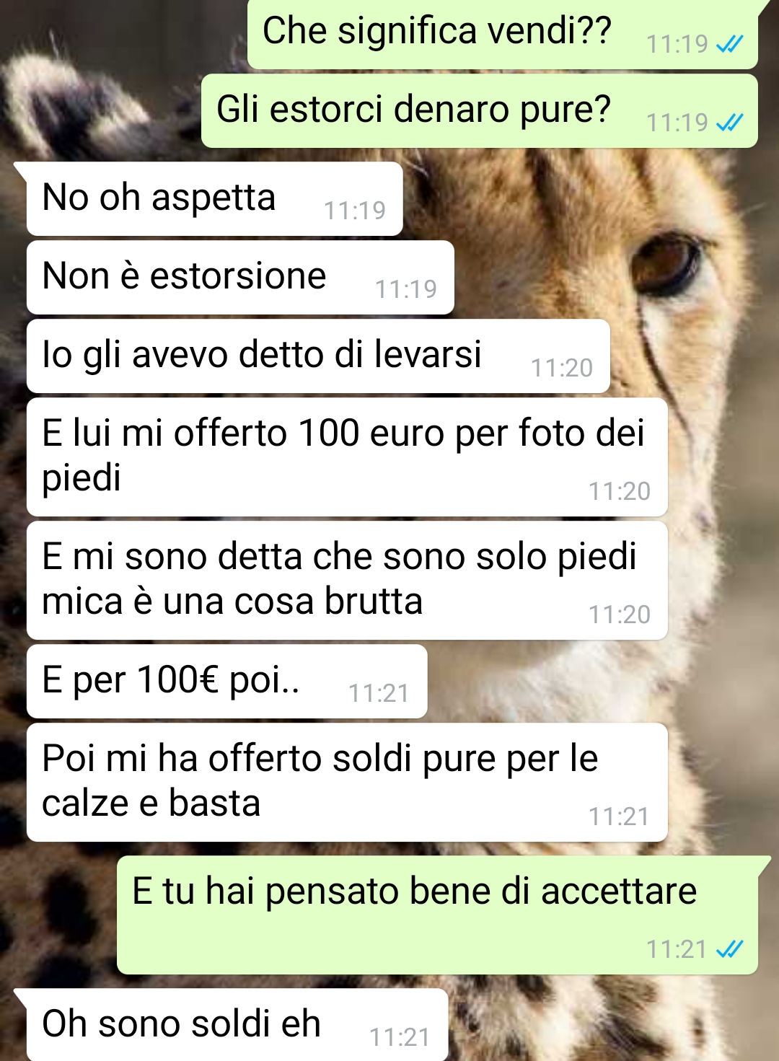Image resolution: width=779 pixels, height=1061 pixels.
Task: Tap the read-receipt ticks on 'Che significa vendi??'
Action: tap(729, 45)
